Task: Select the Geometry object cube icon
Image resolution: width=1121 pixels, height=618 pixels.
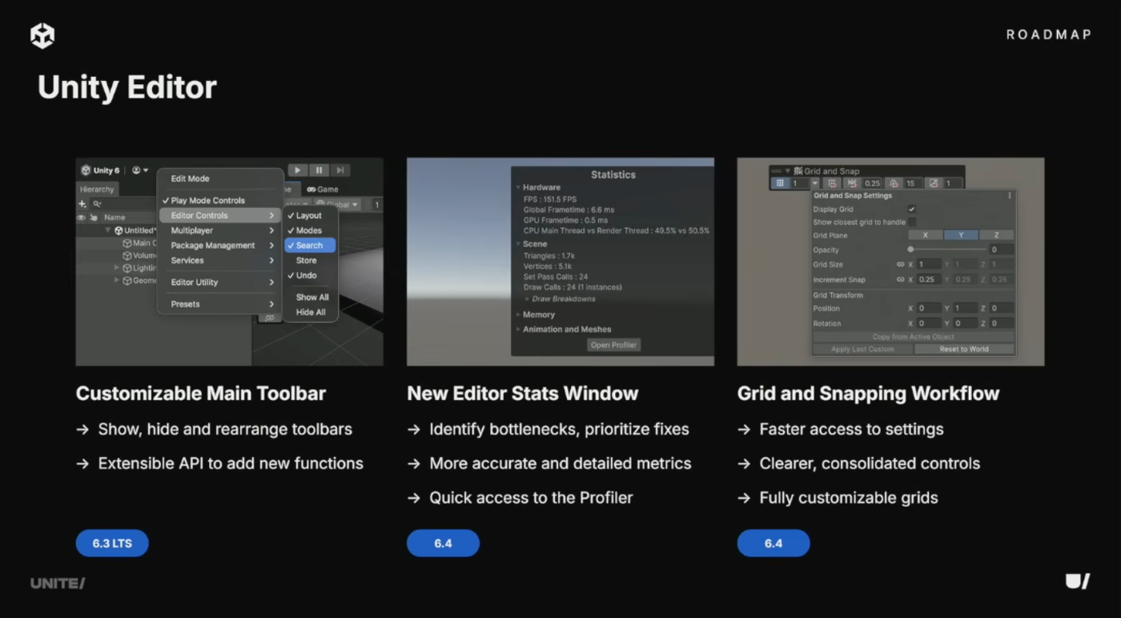Action: click(127, 280)
